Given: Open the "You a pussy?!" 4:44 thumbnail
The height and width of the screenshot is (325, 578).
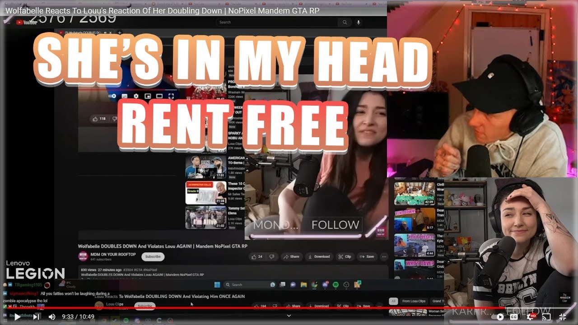Looking at the screenshot, I should pyautogui.click(x=415, y=245).
